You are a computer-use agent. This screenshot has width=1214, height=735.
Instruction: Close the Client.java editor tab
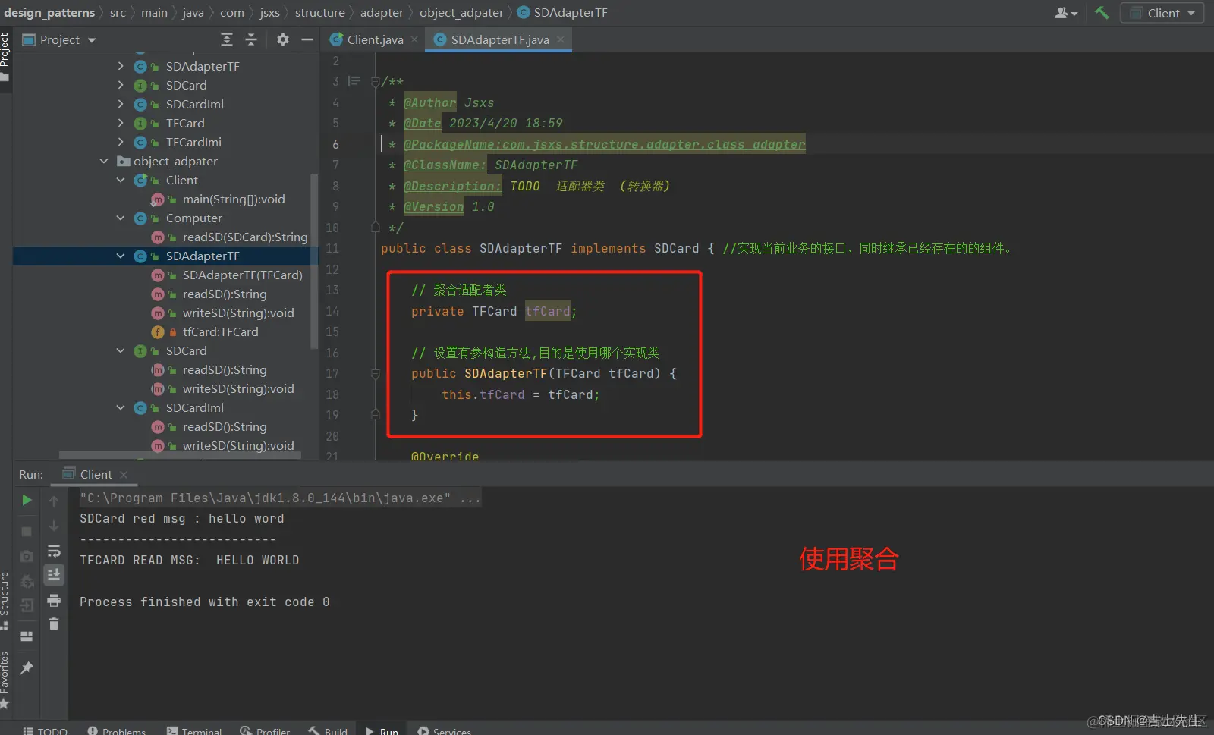414,39
